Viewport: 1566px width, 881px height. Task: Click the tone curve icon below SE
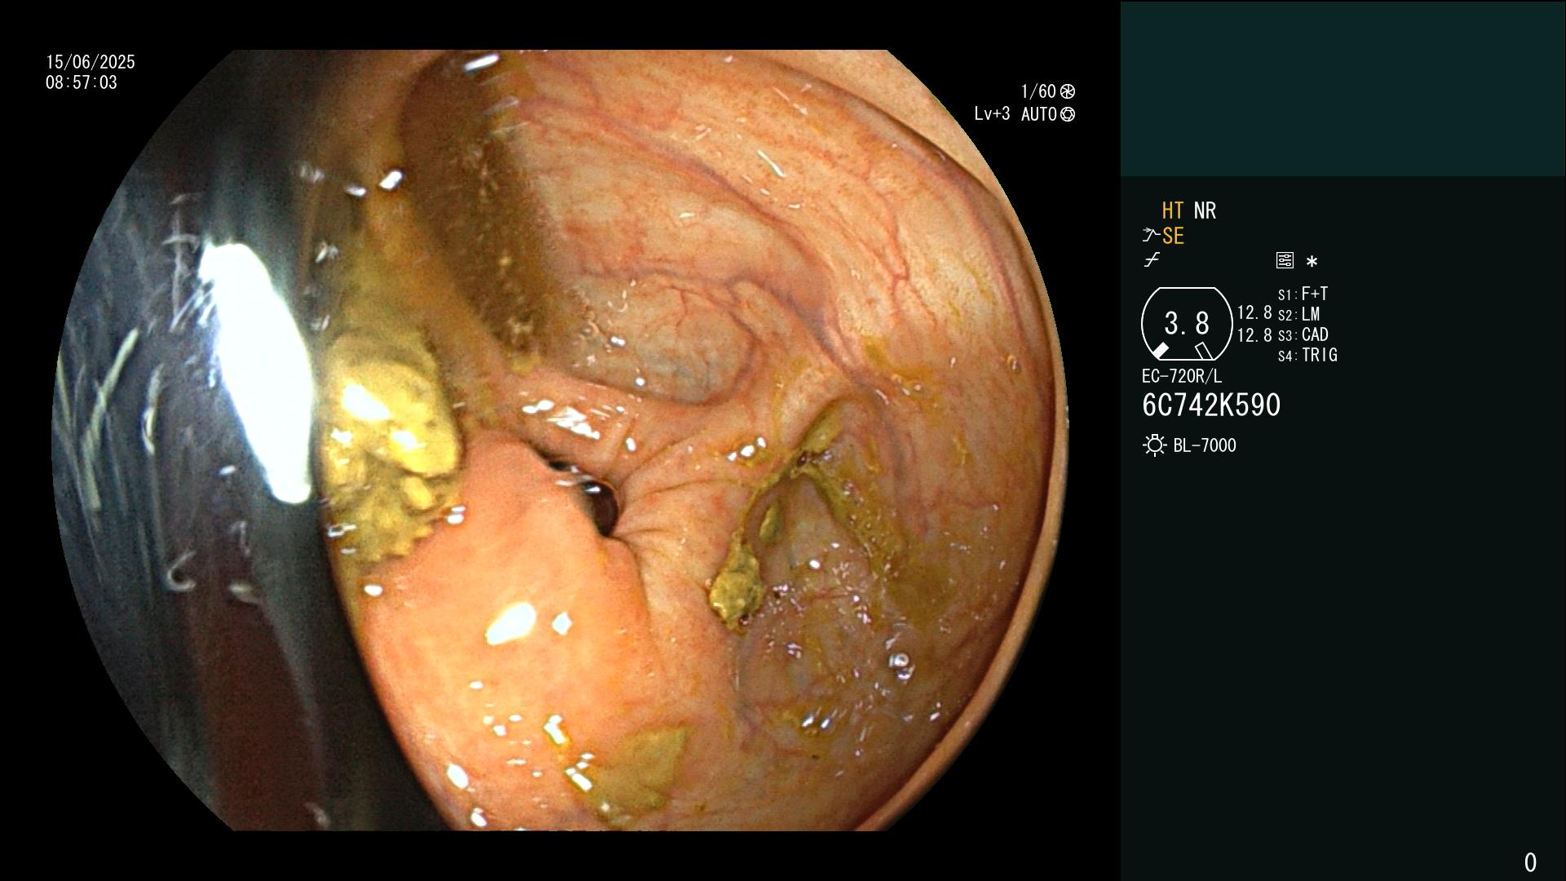pyautogui.click(x=1152, y=260)
